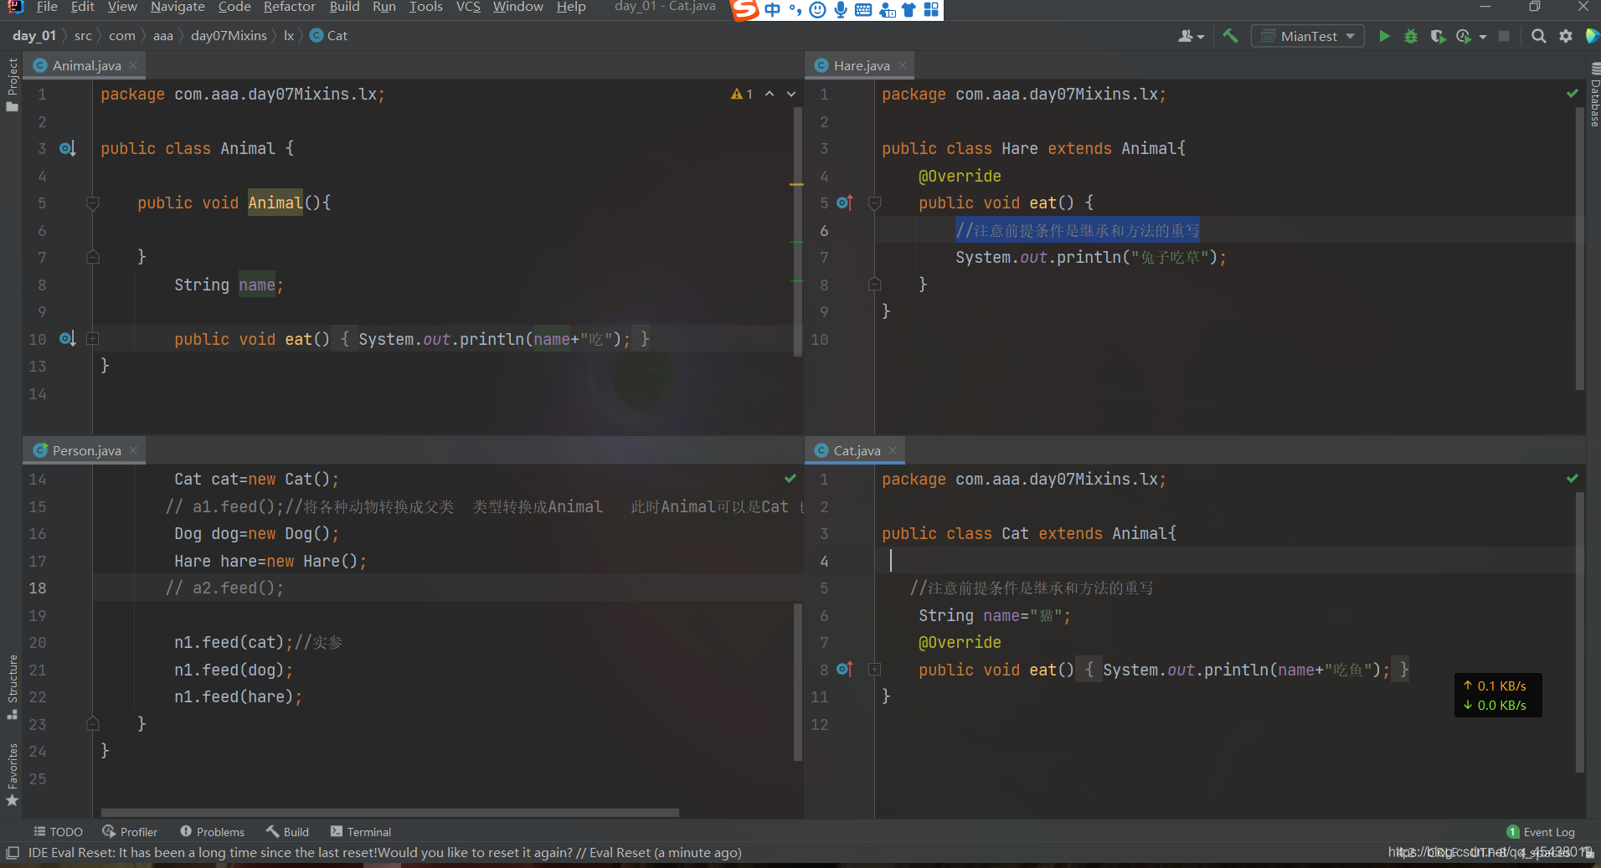This screenshot has width=1601, height=868.
Task: Click fold end marker at Hare line 8
Action: coord(874,284)
